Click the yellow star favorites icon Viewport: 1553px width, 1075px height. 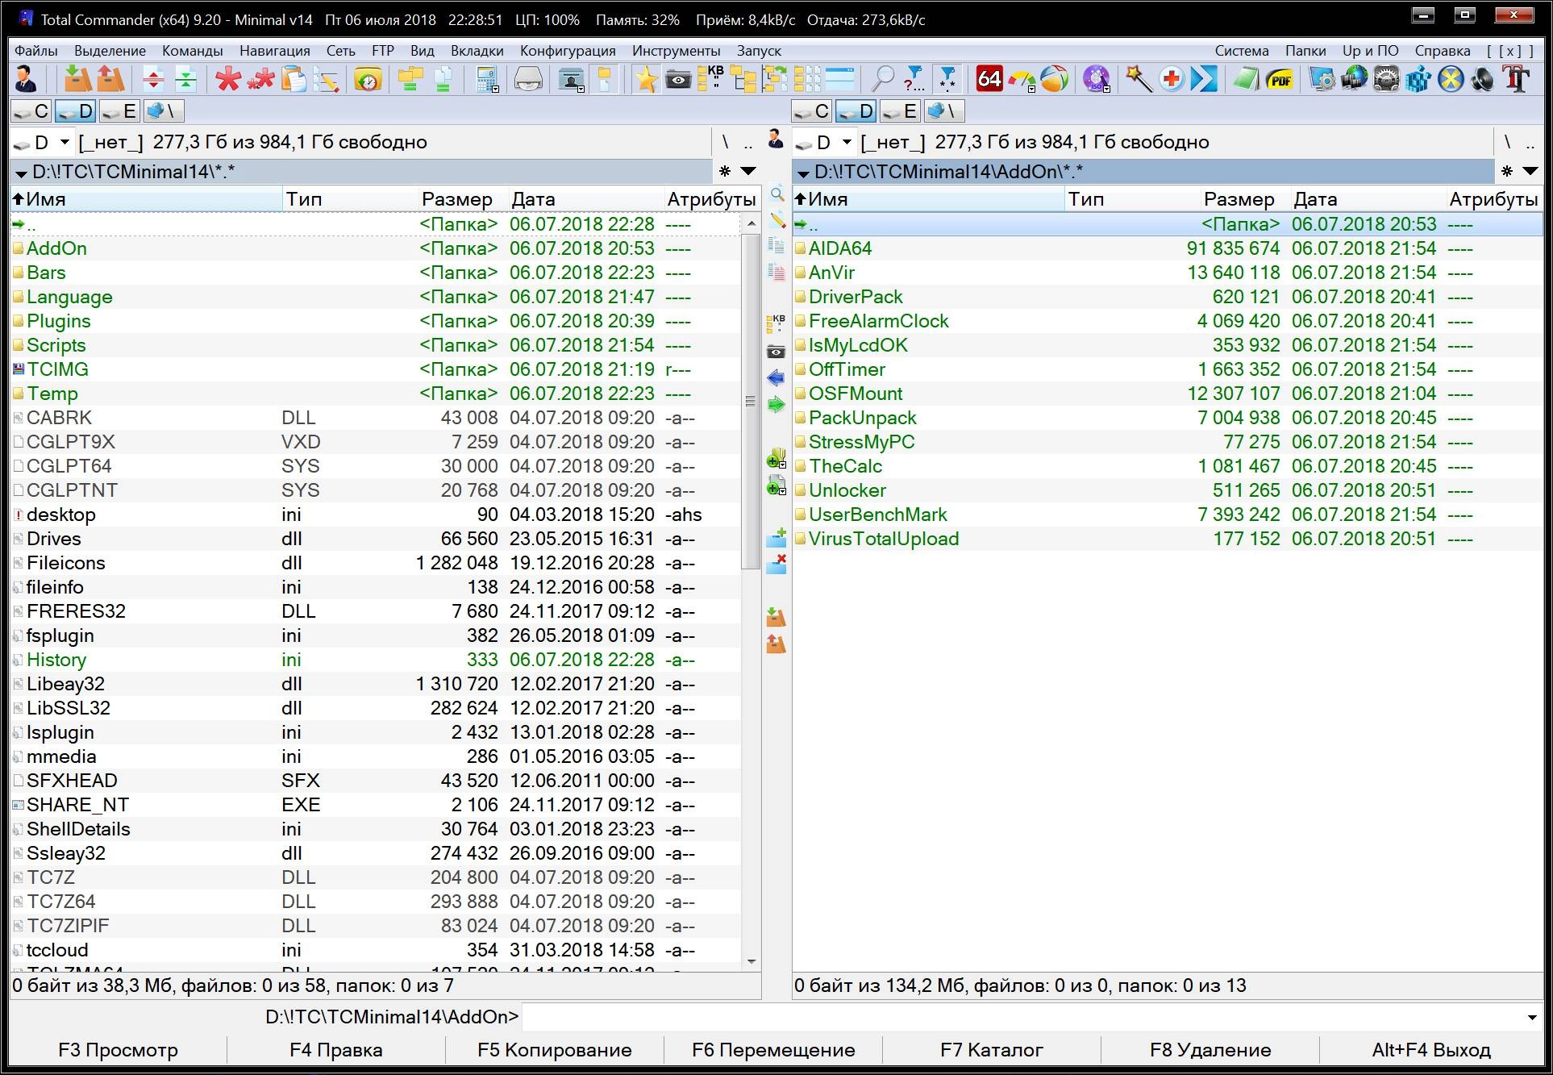point(645,79)
